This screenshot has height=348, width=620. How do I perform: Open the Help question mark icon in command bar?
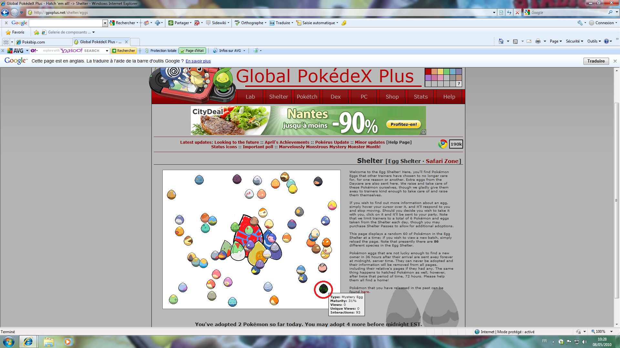(x=606, y=41)
